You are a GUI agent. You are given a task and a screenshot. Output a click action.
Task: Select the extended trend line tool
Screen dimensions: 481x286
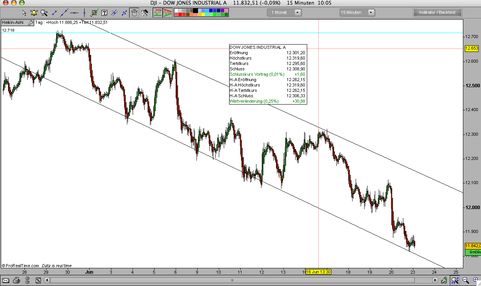pyautogui.click(x=64, y=13)
